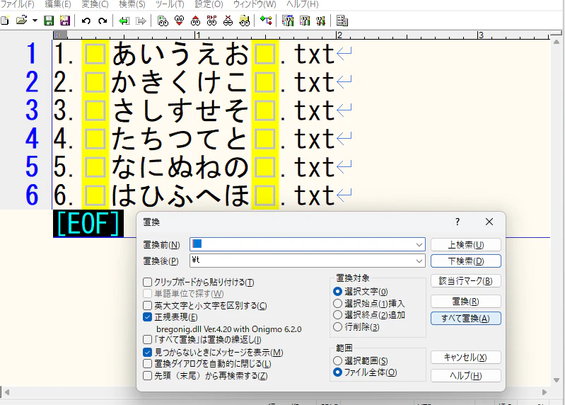Image resolution: width=565 pixels, height=405 pixels.
Task: Select the 行削除(3) radio option
Action: pyautogui.click(x=337, y=326)
